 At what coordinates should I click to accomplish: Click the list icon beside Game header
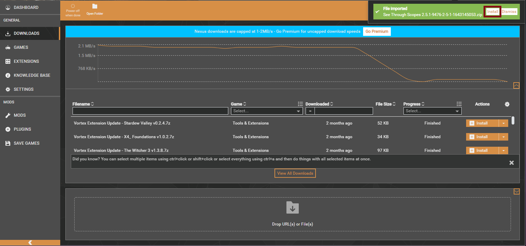point(300,104)
